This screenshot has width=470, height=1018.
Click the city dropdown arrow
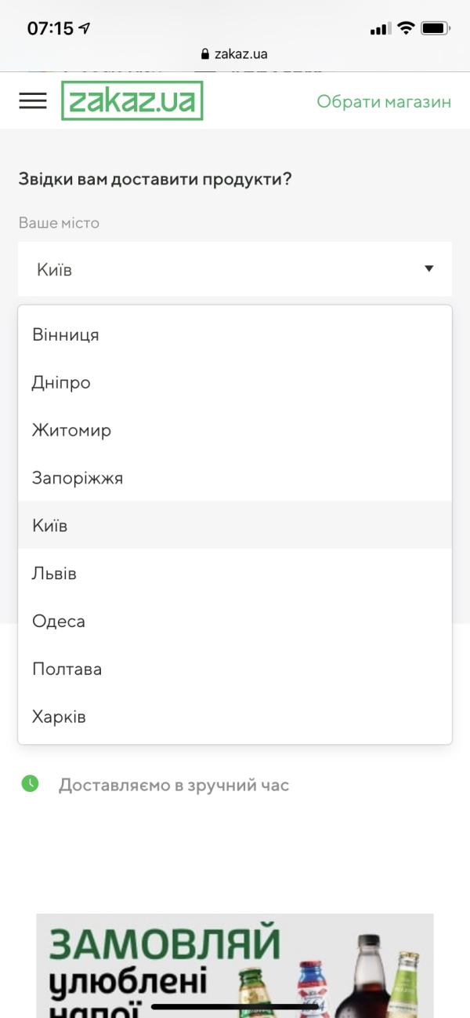(428, 268)
